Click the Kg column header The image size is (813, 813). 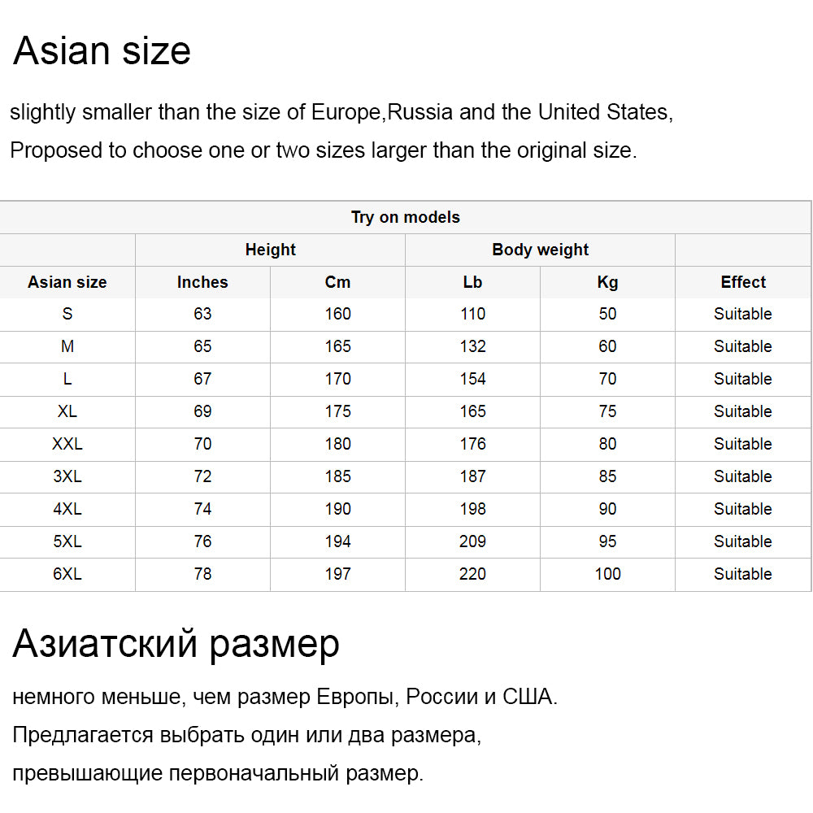607,282
